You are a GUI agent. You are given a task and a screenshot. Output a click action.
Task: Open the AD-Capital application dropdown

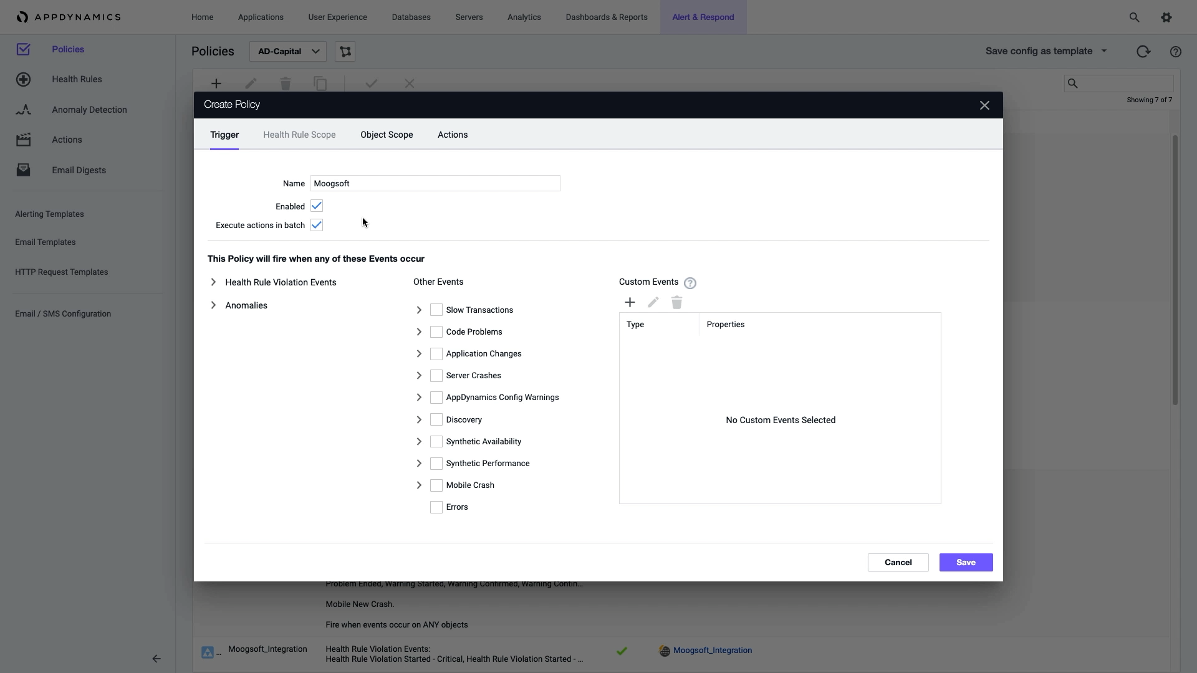(287, 52)
